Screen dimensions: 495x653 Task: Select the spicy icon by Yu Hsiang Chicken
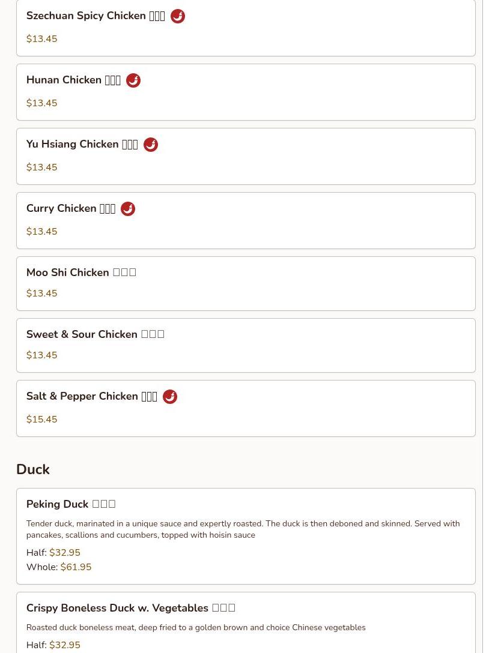(x=151, y=145)
